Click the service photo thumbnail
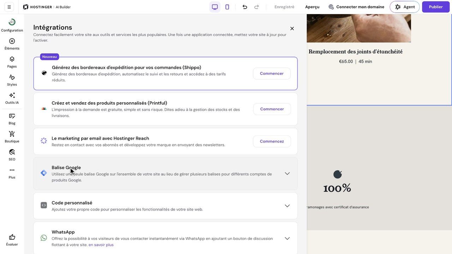This screenshot has width=452, height=254. [359, 28]
